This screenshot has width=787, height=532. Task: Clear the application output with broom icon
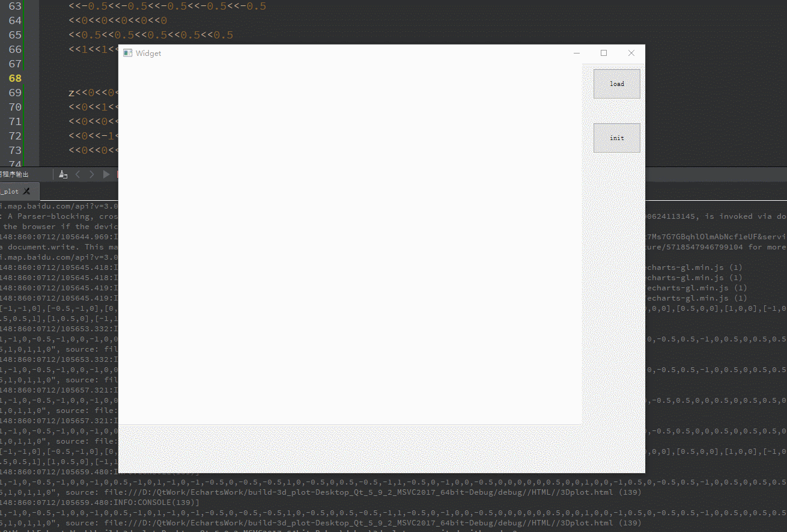point(63,174)
